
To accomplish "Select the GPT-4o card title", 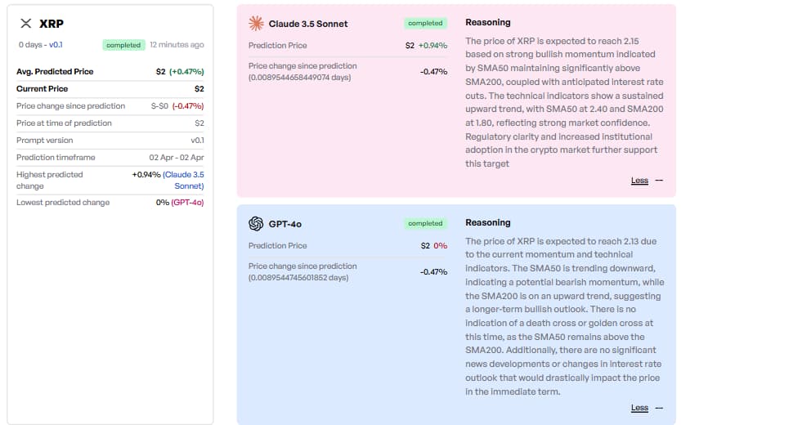I will tap(285, 224).
